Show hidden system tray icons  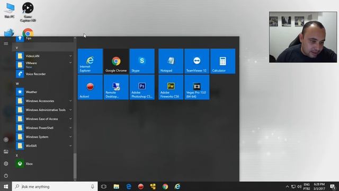(x=287, y=187)
